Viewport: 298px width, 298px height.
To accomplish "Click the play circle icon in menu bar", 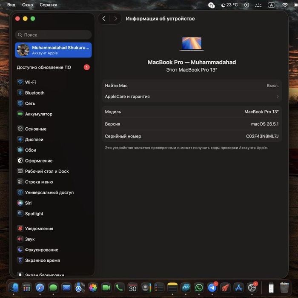I will point(246,5).
